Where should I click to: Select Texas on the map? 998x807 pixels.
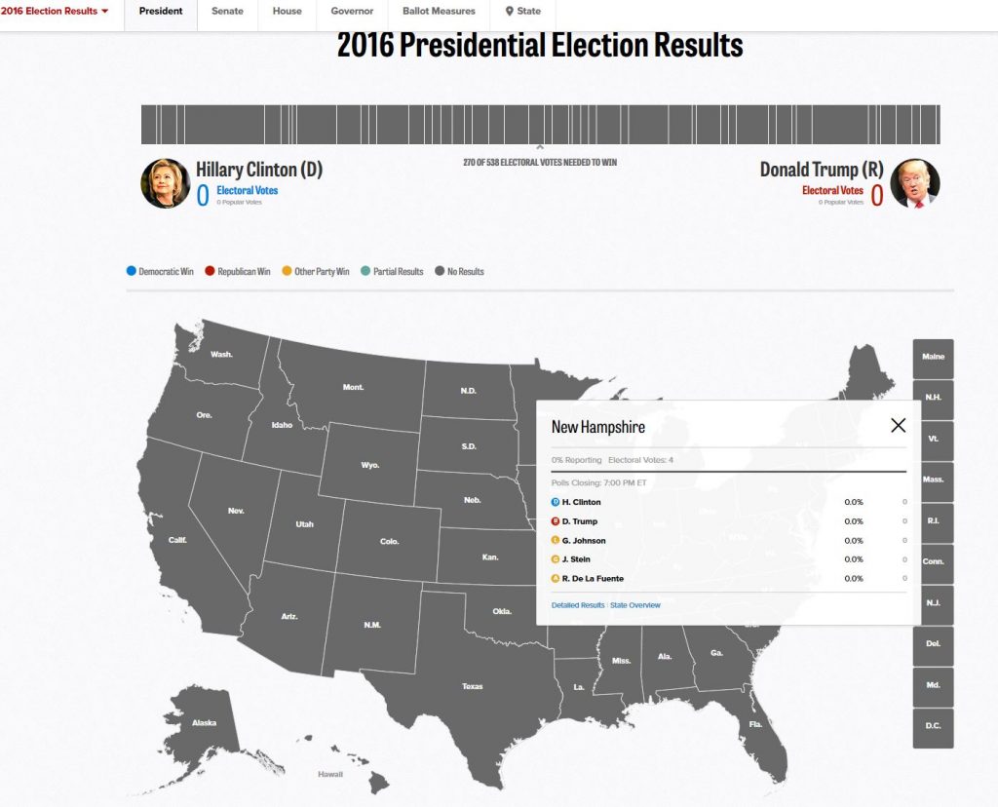click(x=472, y=687)
